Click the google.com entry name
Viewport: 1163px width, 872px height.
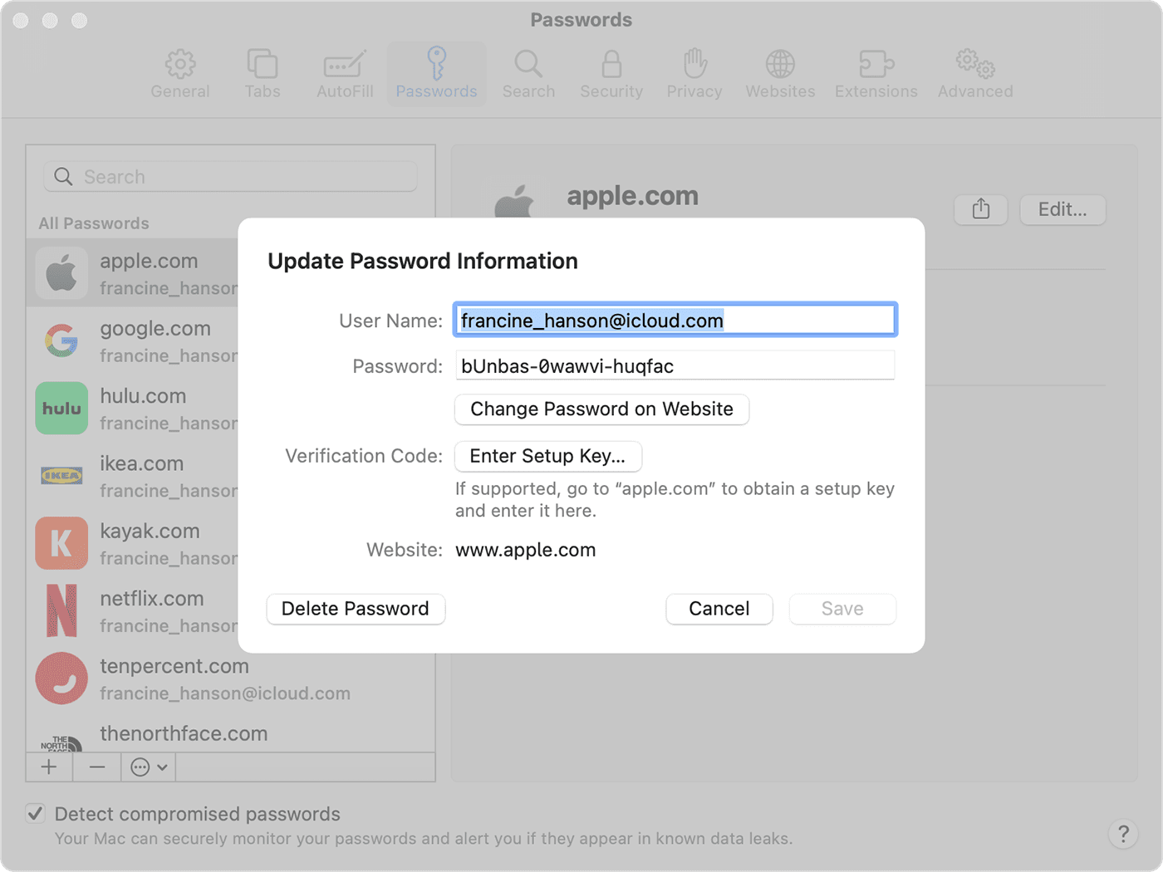[x=155, y=328]
